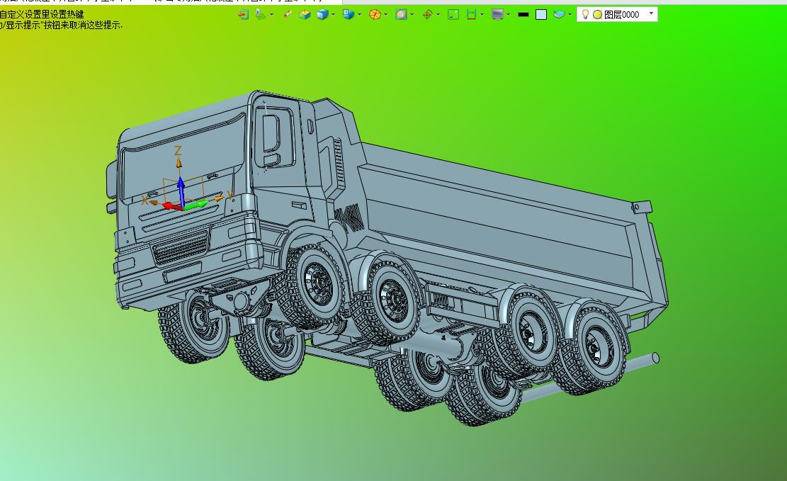Click the green square icon
This screenshot has width=787, height=481.
(453, 15)
